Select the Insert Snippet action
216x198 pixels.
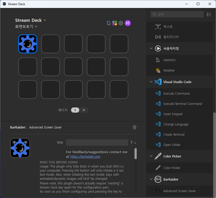180,114
